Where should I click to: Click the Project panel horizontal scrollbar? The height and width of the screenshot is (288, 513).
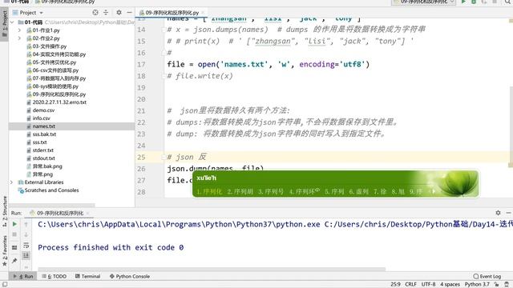point(52,205)
